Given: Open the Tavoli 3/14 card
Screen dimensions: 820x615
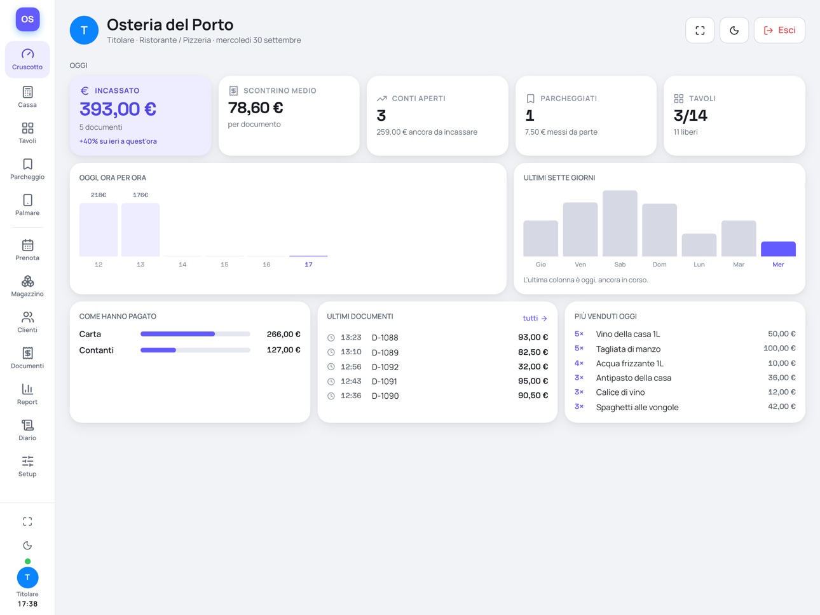Looking at the screenshot, I should (734, 116).
